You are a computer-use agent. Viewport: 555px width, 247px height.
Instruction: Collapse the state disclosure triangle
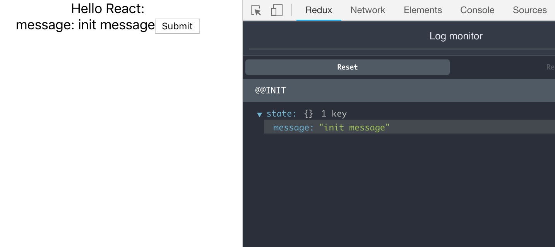point(260,114)
